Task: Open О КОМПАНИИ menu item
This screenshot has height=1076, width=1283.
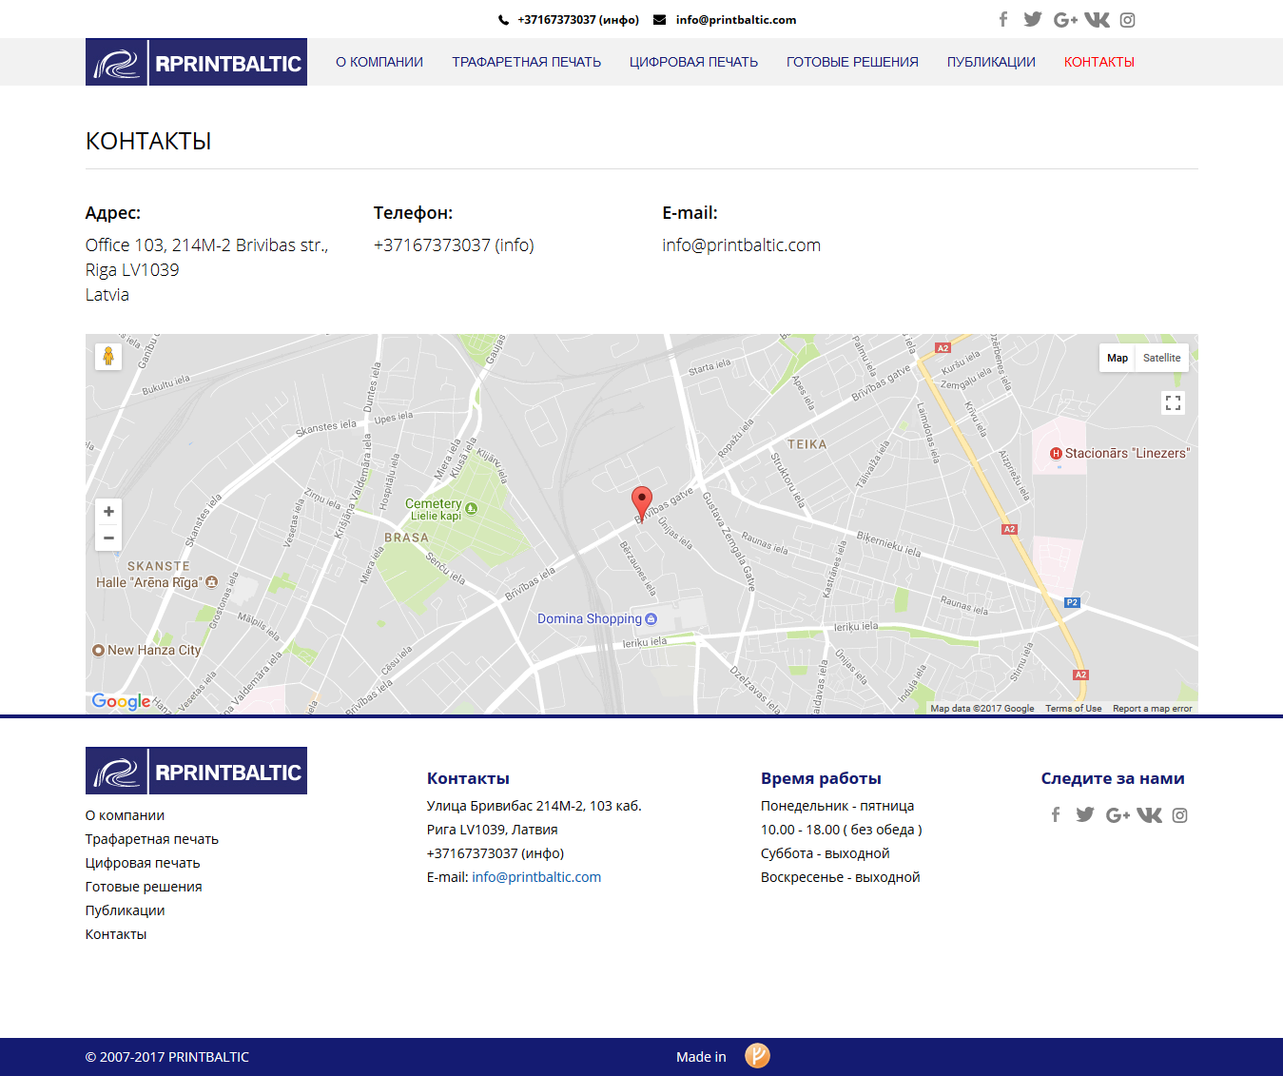Action: pos(379,62)
